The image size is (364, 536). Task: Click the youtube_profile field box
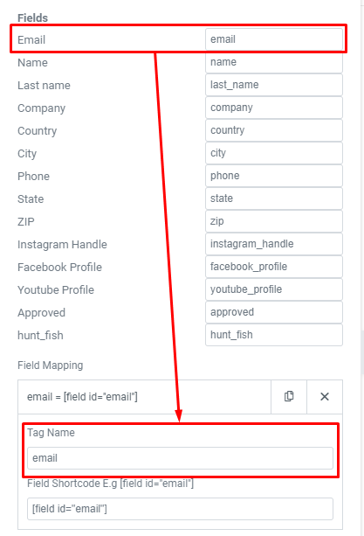(274, 289)
